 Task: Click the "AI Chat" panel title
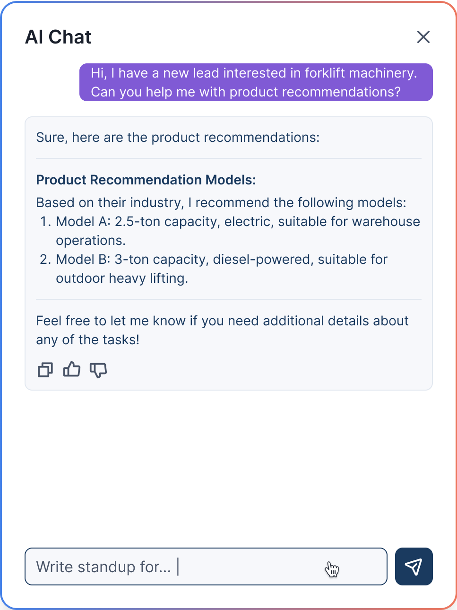pyautogui.click(x=58, y=37)
